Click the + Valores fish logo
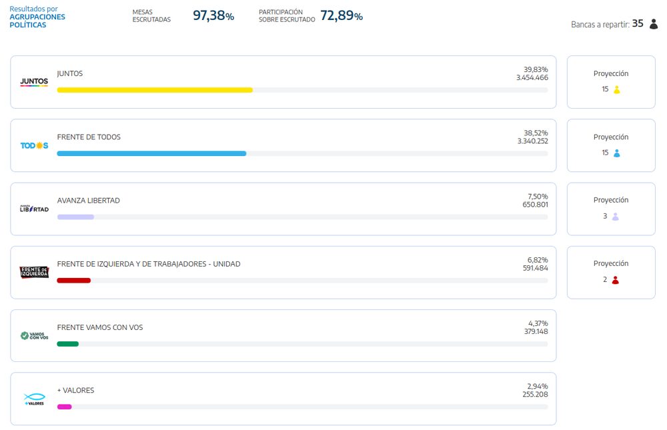Screen dimensions: 667x430 pyautogui.click(x=34, y=399)
